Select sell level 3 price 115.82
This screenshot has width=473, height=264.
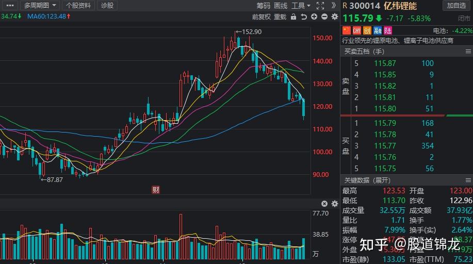pyautogui.click(x=385, y=86)
